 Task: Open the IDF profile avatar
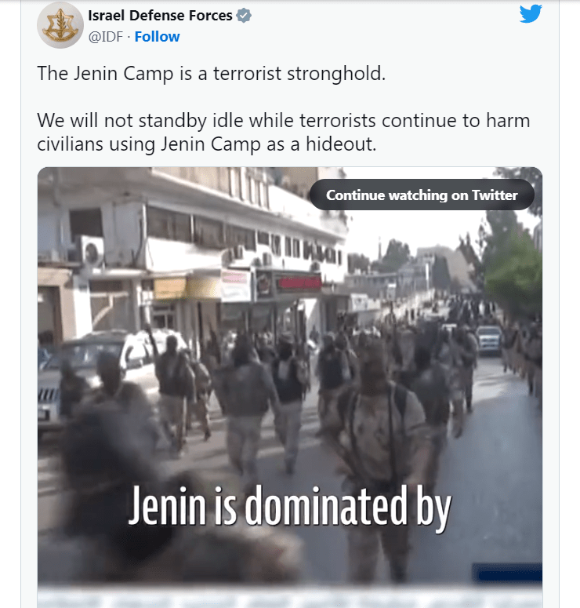(60, 25)
